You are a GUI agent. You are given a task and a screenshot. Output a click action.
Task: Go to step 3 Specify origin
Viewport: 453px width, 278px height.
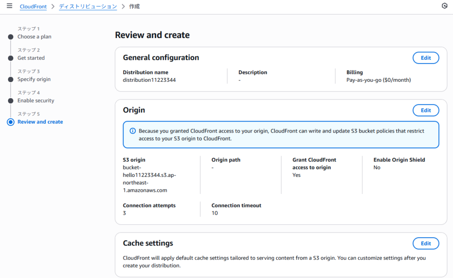click(34, 79)
